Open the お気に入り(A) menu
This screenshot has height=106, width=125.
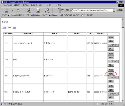tap(36, 5)
